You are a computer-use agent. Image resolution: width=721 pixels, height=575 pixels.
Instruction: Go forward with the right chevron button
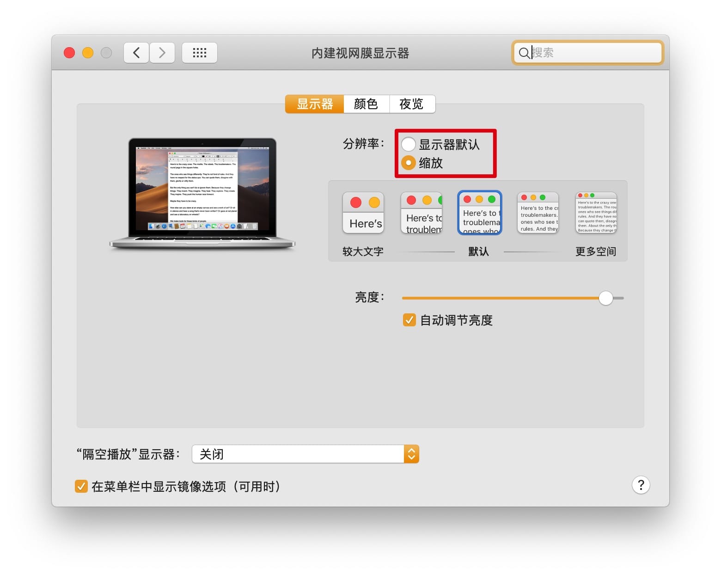coord(162,53)
